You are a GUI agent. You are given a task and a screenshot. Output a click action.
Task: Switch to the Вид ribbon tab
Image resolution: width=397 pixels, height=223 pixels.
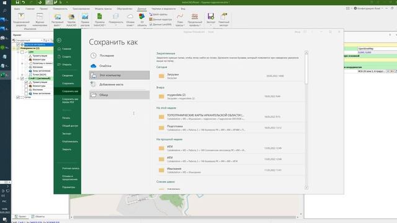click(183, 9)
